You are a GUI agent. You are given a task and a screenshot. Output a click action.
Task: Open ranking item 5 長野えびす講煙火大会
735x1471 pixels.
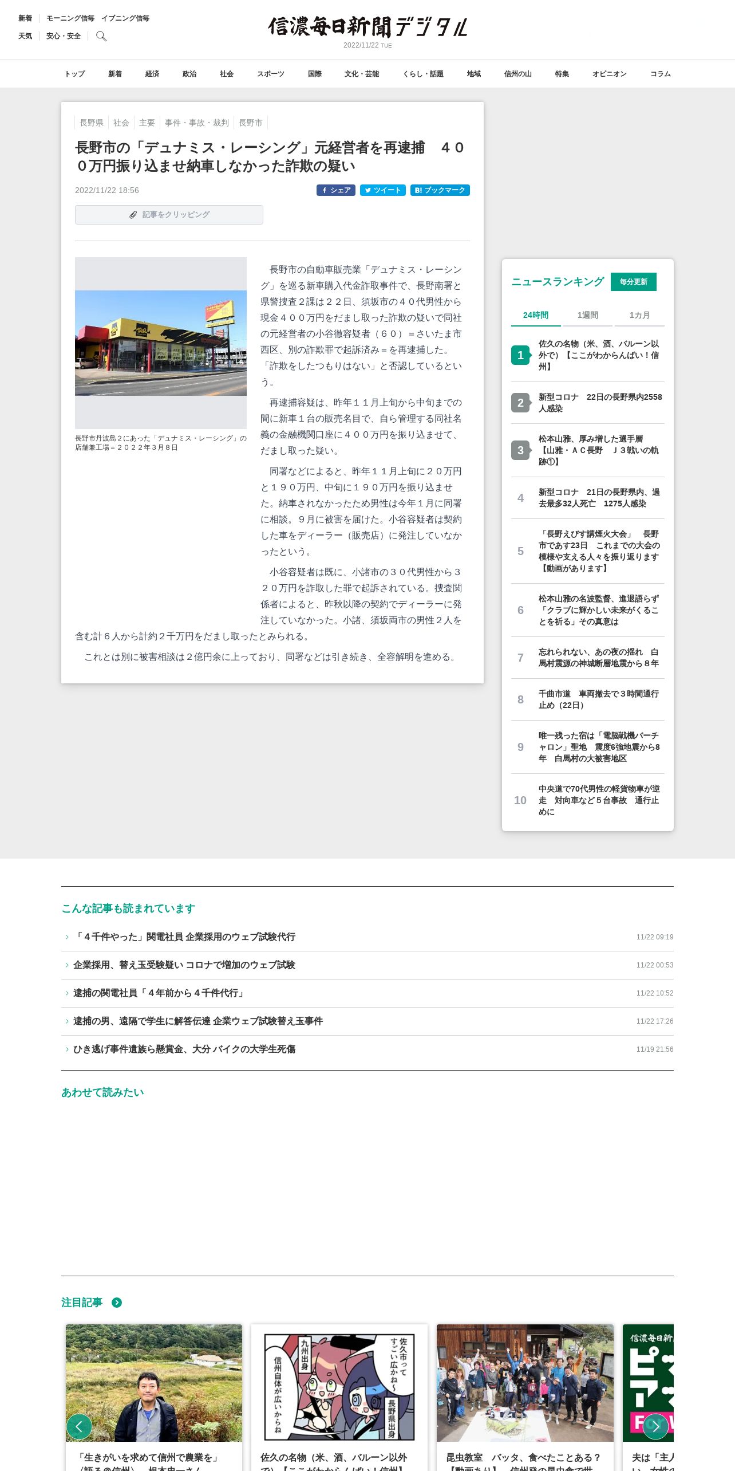click(x=588, y=551)
